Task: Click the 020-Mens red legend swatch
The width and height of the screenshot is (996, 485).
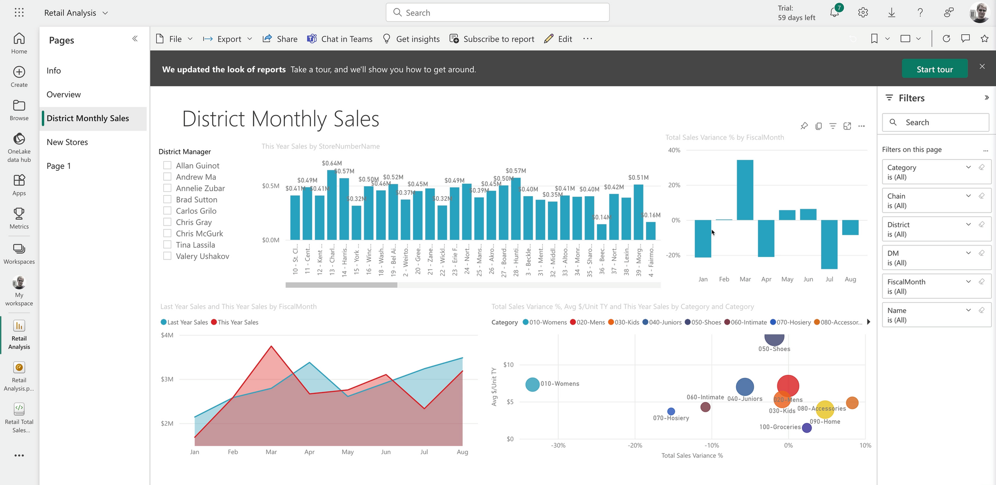Action: coord(573,322)
